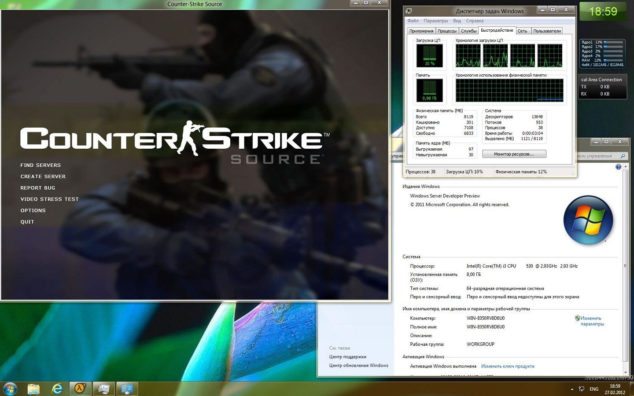Click Windows Server Developer Preview text
This screenshot has width=634, height=396.
(x=445, y=196)
